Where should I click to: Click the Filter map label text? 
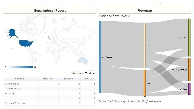point(77,73)
